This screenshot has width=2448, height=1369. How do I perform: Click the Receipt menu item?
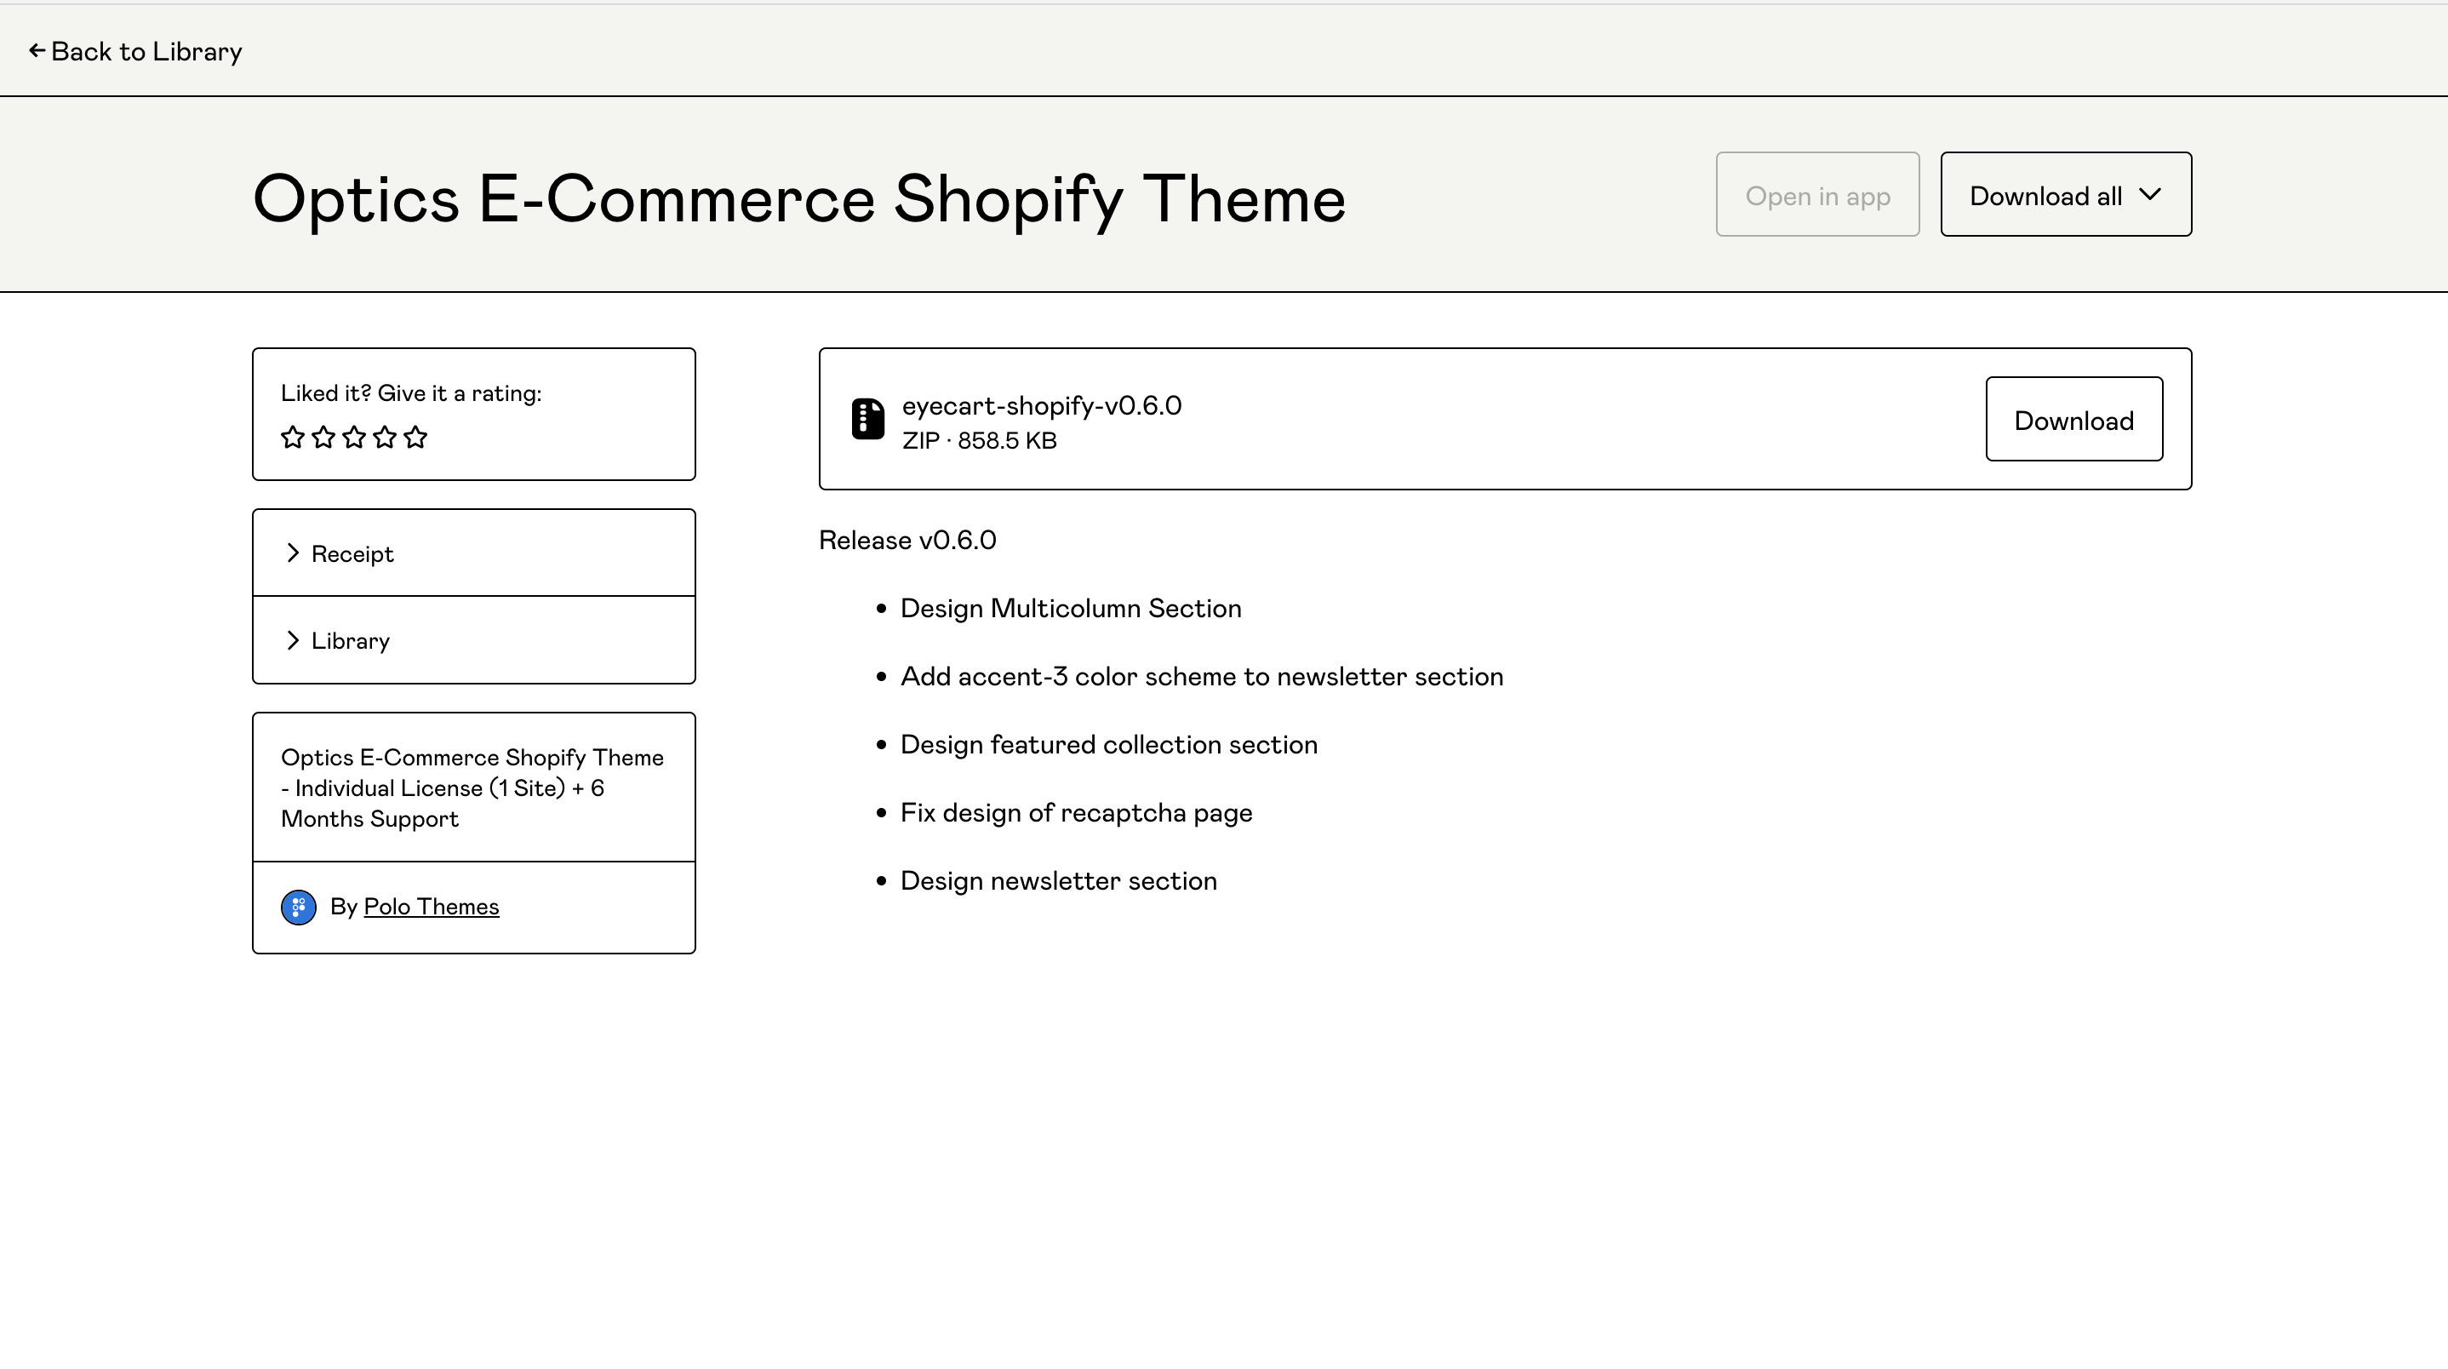[474, 552]
